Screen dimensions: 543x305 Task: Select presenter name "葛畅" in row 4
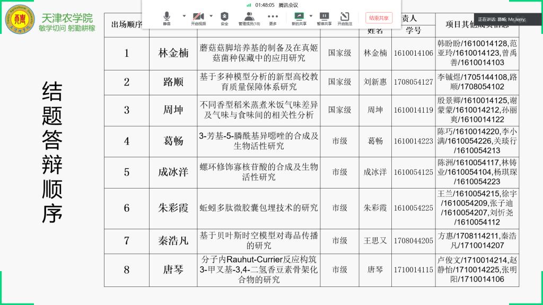point(173,141)
